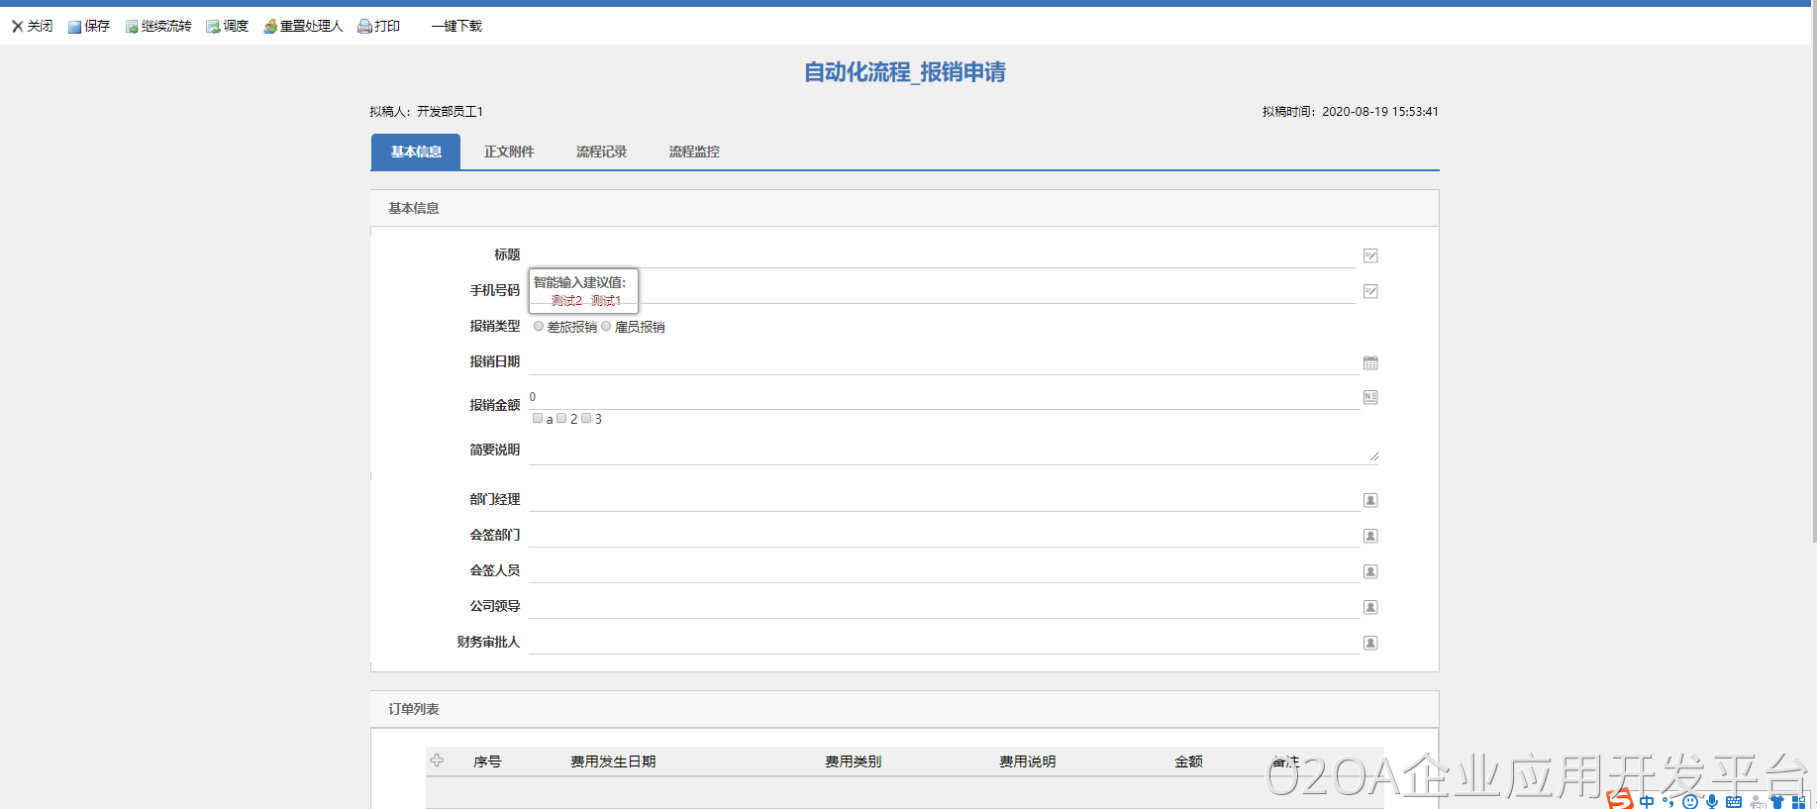This screenshot has height=809, width=1817.
Task: Click the 继续流转 continue-flow icon
Action: click(x=132, y=27)
